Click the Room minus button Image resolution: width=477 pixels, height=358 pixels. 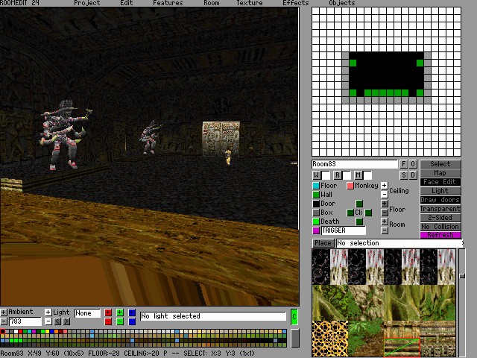[385, 230]
